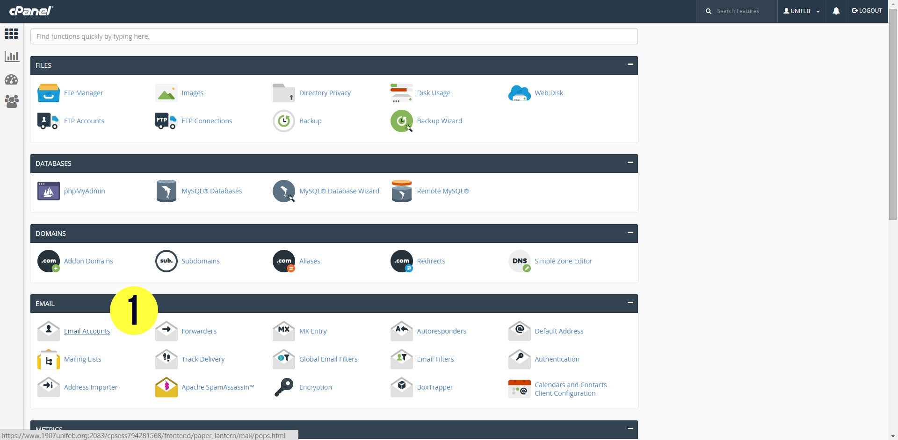Open the Encryption key icon
Image resolution: width=898 pixels, height=440 pixels.
point(283,387)
